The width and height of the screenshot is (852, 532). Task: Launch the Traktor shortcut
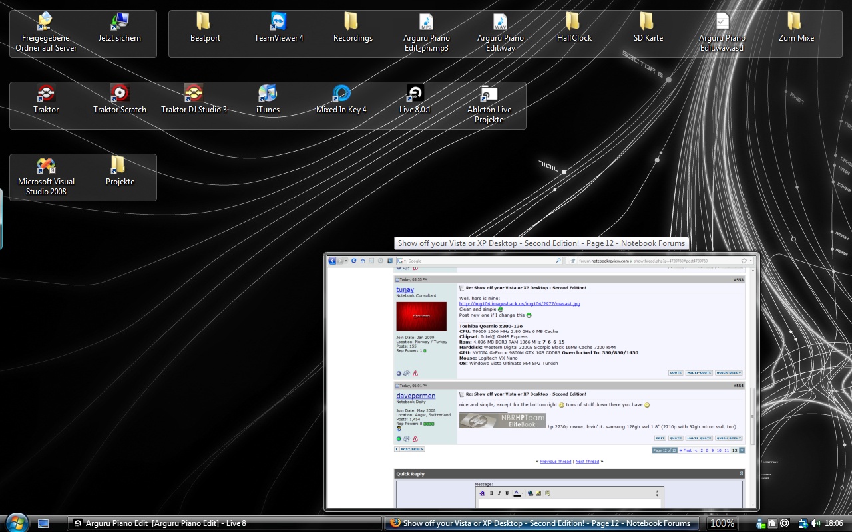pos(46,100)
